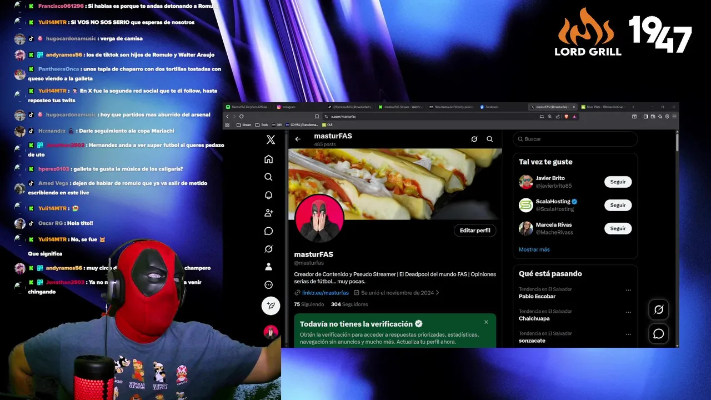Follow Marcela Rivas with Seguir button
This screenshot has height=400, width=711.
pos(618,228)
